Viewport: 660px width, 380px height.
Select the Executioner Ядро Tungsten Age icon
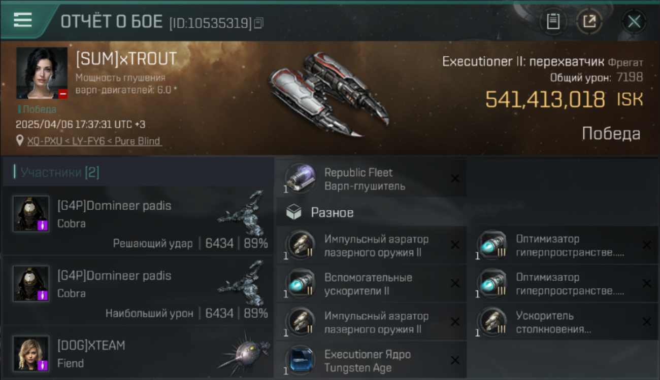[300, 361]
